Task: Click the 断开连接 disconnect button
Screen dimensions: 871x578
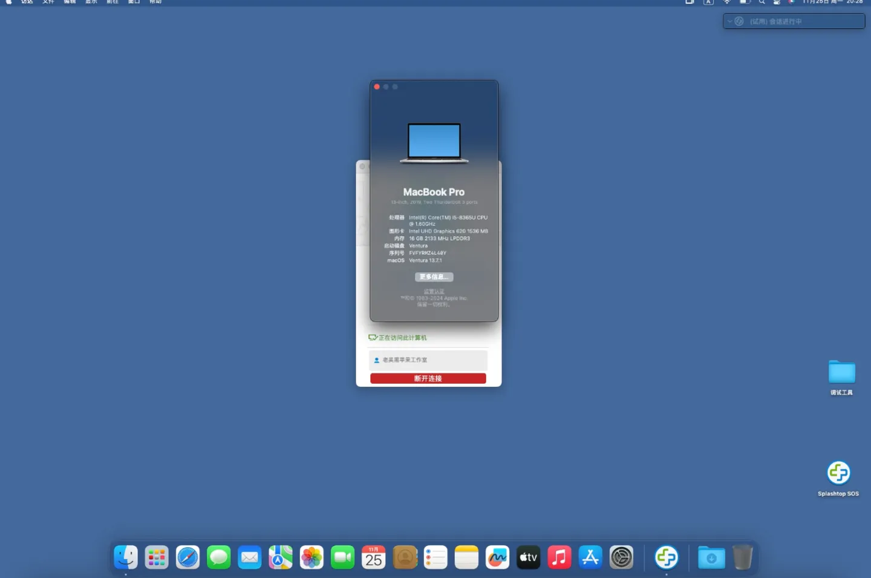Action: (428, 378)
